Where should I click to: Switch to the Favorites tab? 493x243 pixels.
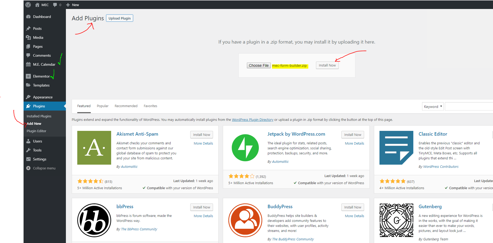150,106
